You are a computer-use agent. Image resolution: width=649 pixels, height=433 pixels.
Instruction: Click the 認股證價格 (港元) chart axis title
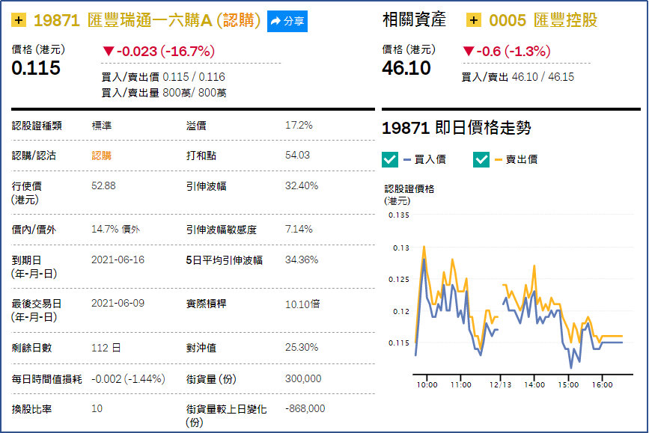tap(409, 194)
